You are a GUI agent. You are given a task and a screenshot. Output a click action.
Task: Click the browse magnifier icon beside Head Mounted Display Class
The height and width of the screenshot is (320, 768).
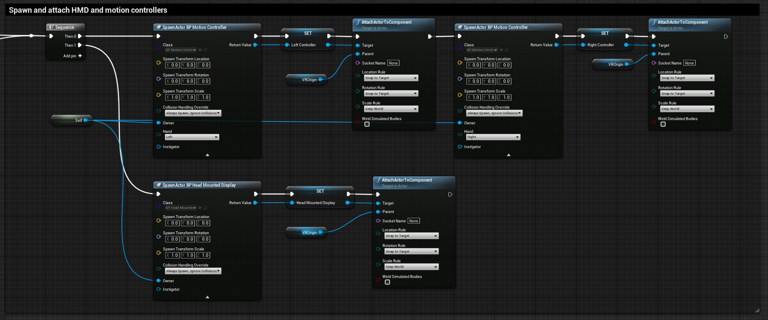(206, 208)
